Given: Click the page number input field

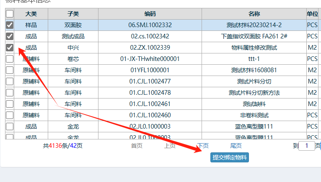Looking at the screenshot, I should 307,146.
